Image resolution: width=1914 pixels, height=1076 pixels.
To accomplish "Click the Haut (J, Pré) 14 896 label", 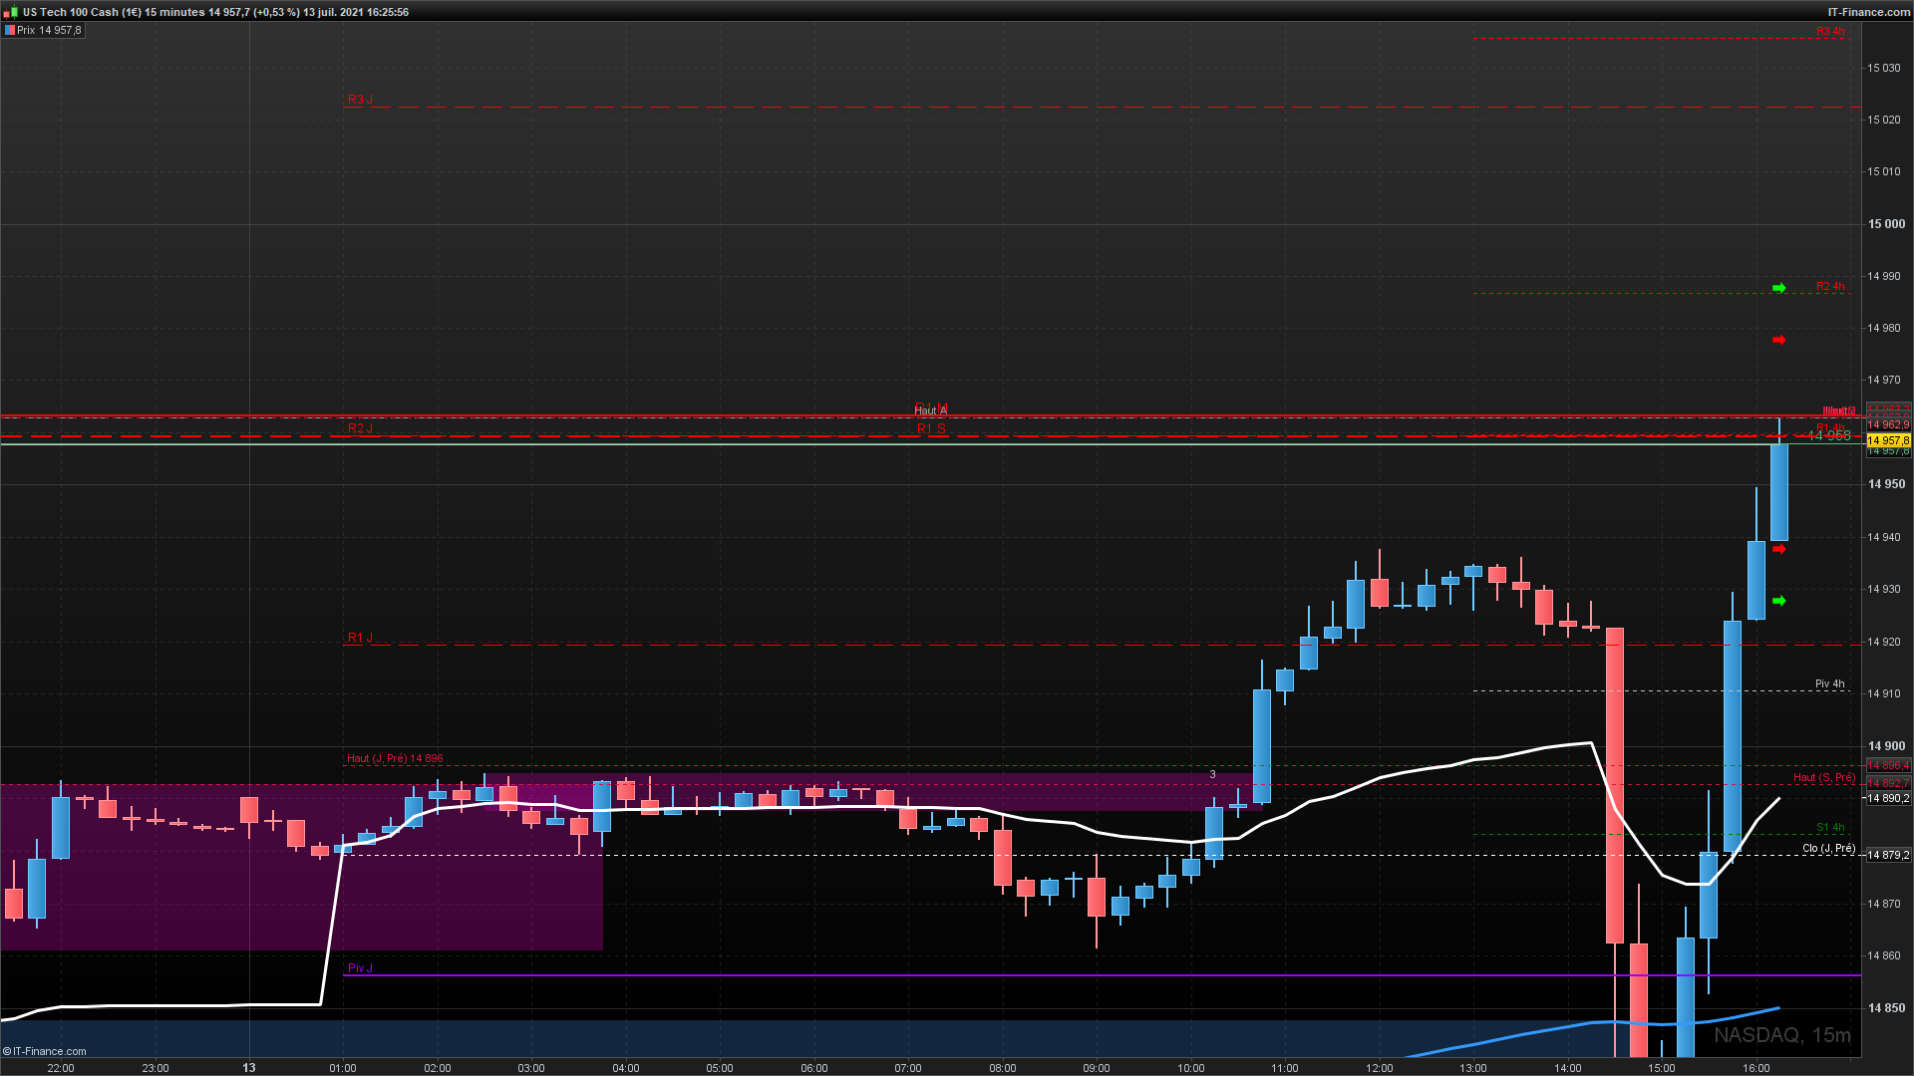I will point(395,759).
